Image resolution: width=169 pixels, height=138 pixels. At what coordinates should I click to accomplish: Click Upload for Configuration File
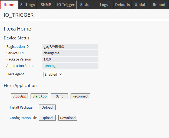(x=47, y=118)
